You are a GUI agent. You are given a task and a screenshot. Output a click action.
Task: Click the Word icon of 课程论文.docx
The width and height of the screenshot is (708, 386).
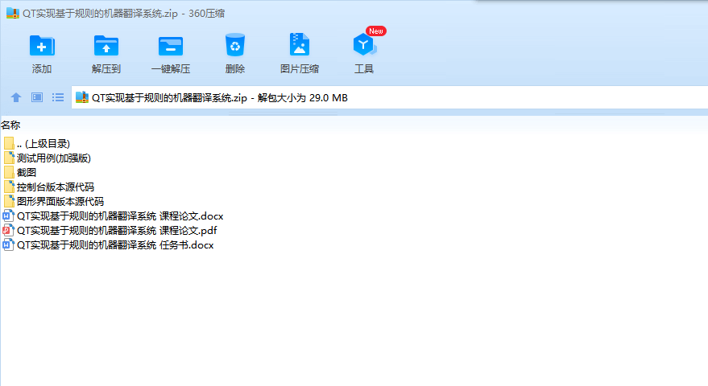(x=8, y=216)
